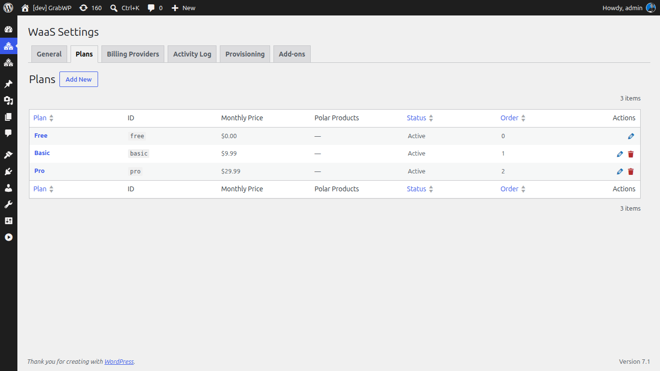Click the sort arrows beside the Plan header
660x371 pixels.
pos(51,118)
